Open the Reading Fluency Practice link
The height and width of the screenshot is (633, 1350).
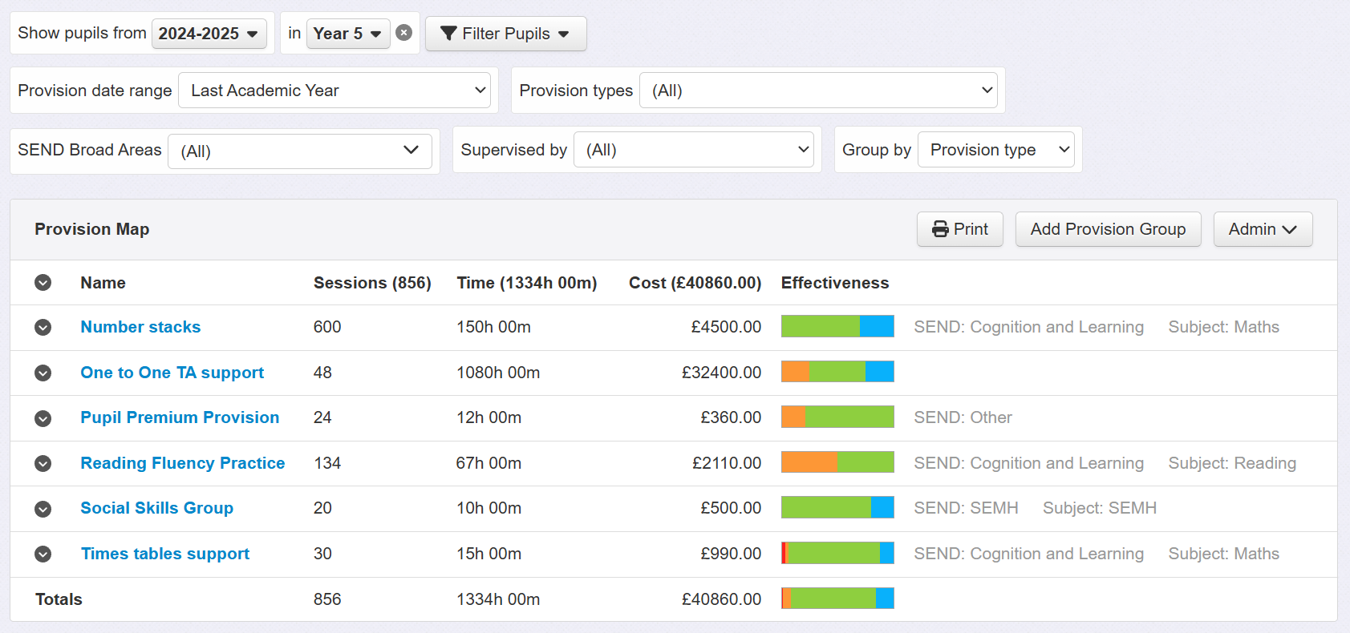click(183, 463)
